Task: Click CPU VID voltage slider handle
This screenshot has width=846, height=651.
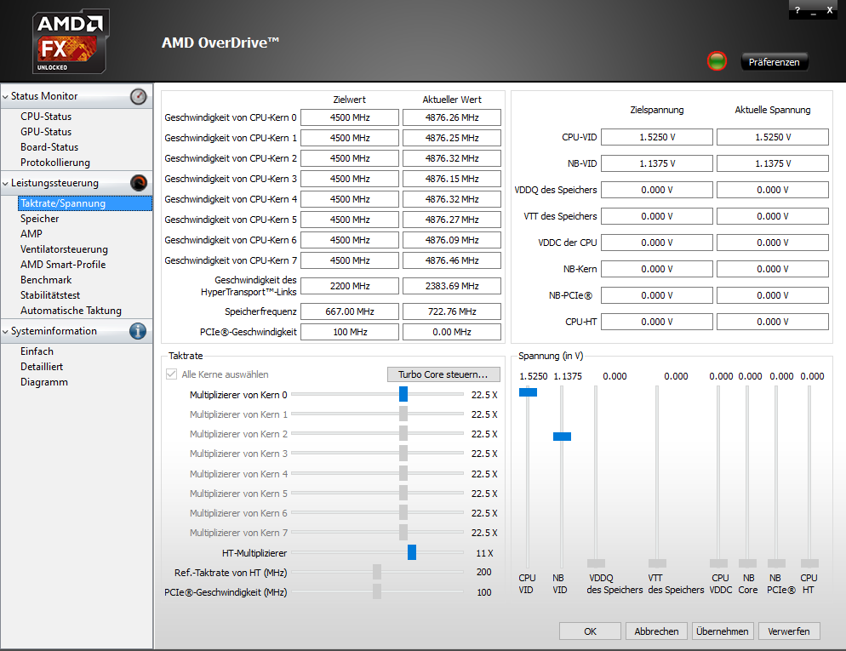Action: pyautogui.click(x=529, y=392)
